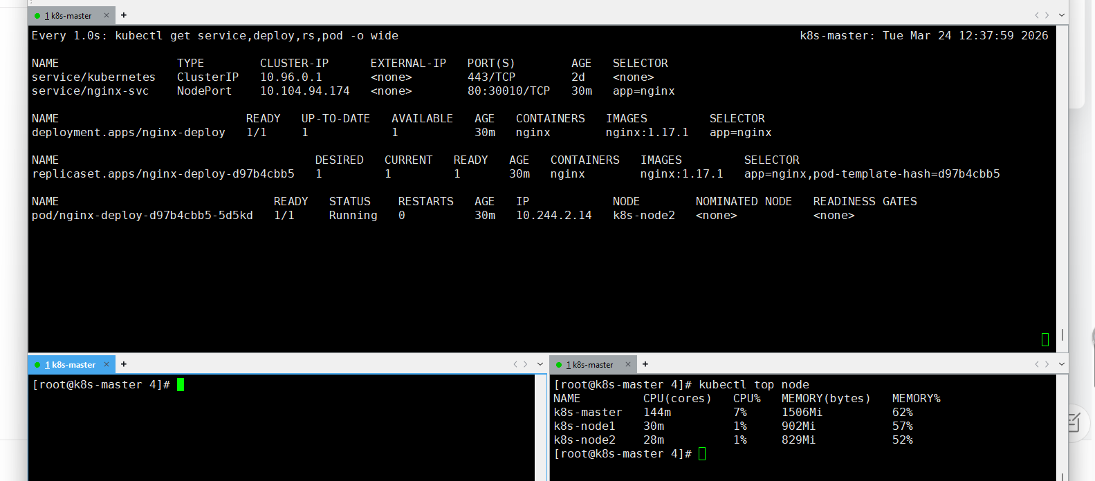Click memory percentage '62%'

tap(903, 413)
